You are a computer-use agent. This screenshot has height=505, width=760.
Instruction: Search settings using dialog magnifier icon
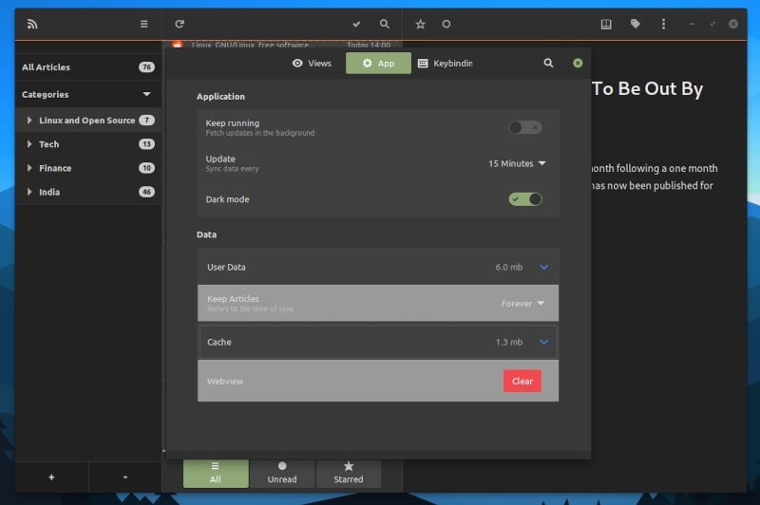click(x=548, y=63)
